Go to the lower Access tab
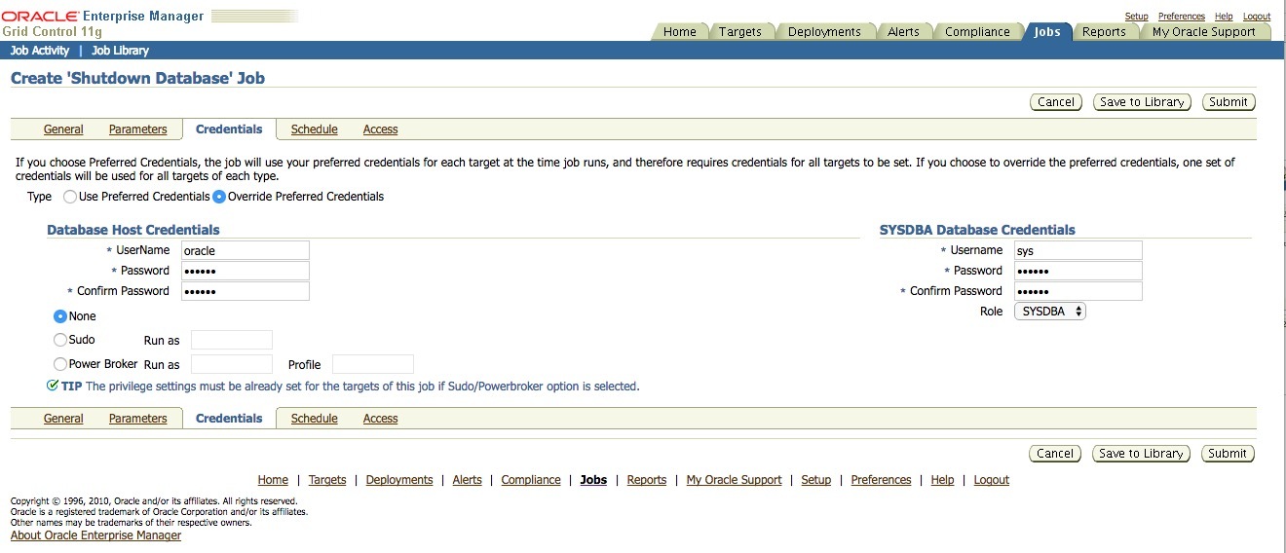Image resolution: width=1286 pixels, height=553 pixels. [x=381, y=419]
